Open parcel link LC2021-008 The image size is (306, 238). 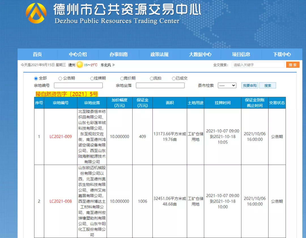(61, 201)
